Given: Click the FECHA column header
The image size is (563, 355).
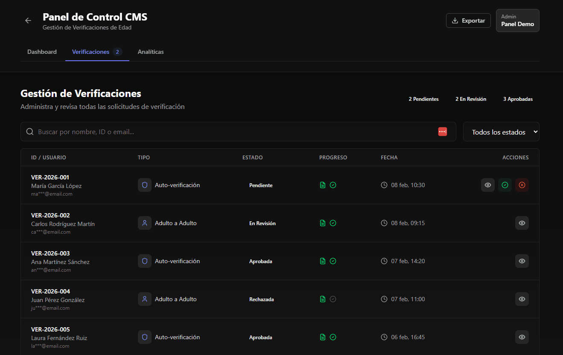Looking at the screenshot, I should pyautogui.click(x=389, y=158).
